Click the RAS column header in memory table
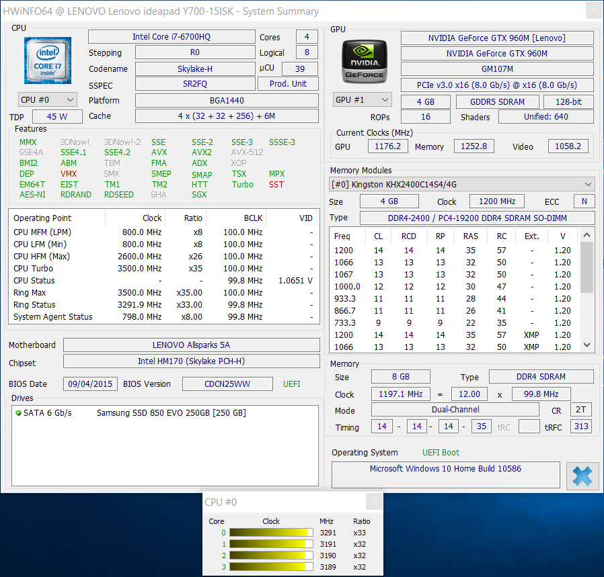This screenshot has height=577, width=604. [x=470, y=236]
